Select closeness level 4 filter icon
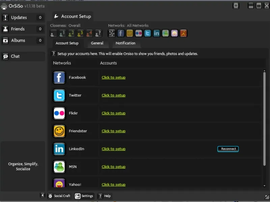Viewport: 270px width, 202px height. pyautogui.click(x=89, y=33)
